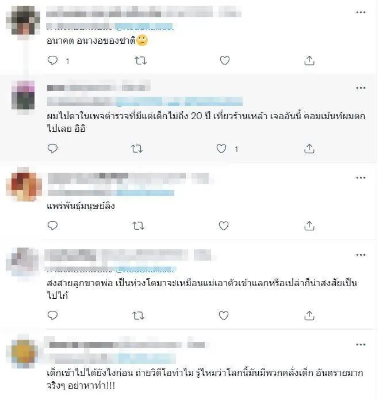Share the tweet mentioning 20 ปี
Image resolution: width=383 pixels, height=399 pixels.
coord(309,149)
